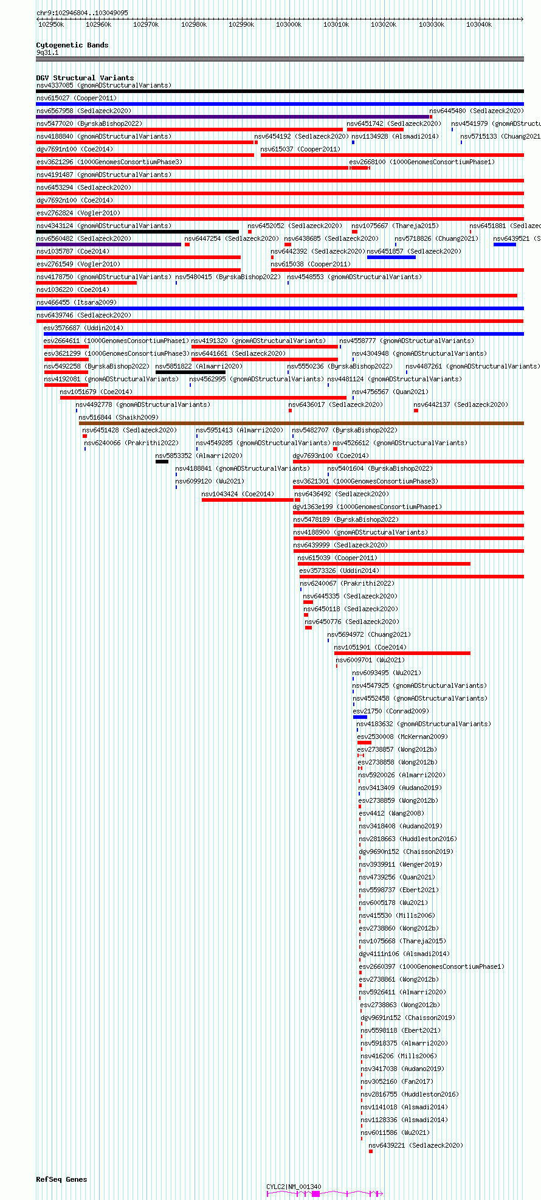The image size is (541, 1200).
Task: Click nsv466455 (Itsara2009) label
Action: pyautogui.click(x=77, y=302)
